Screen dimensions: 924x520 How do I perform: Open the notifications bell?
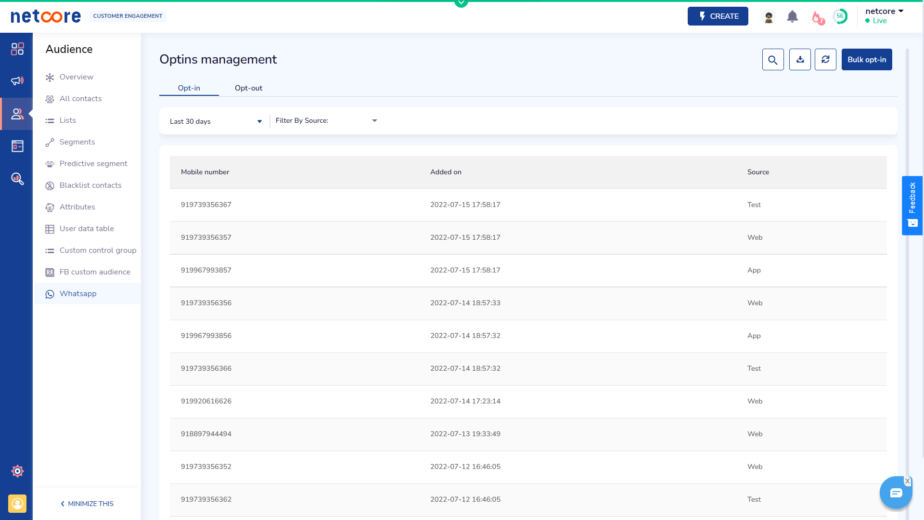tap(792, 17)
